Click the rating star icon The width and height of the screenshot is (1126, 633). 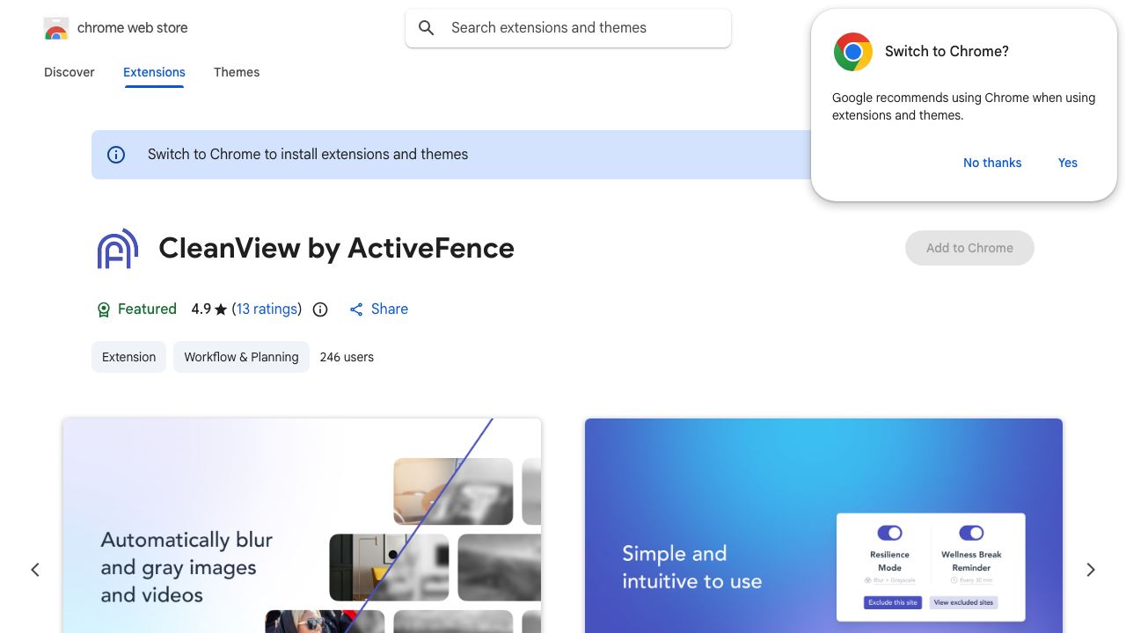[x=221, y=309]
